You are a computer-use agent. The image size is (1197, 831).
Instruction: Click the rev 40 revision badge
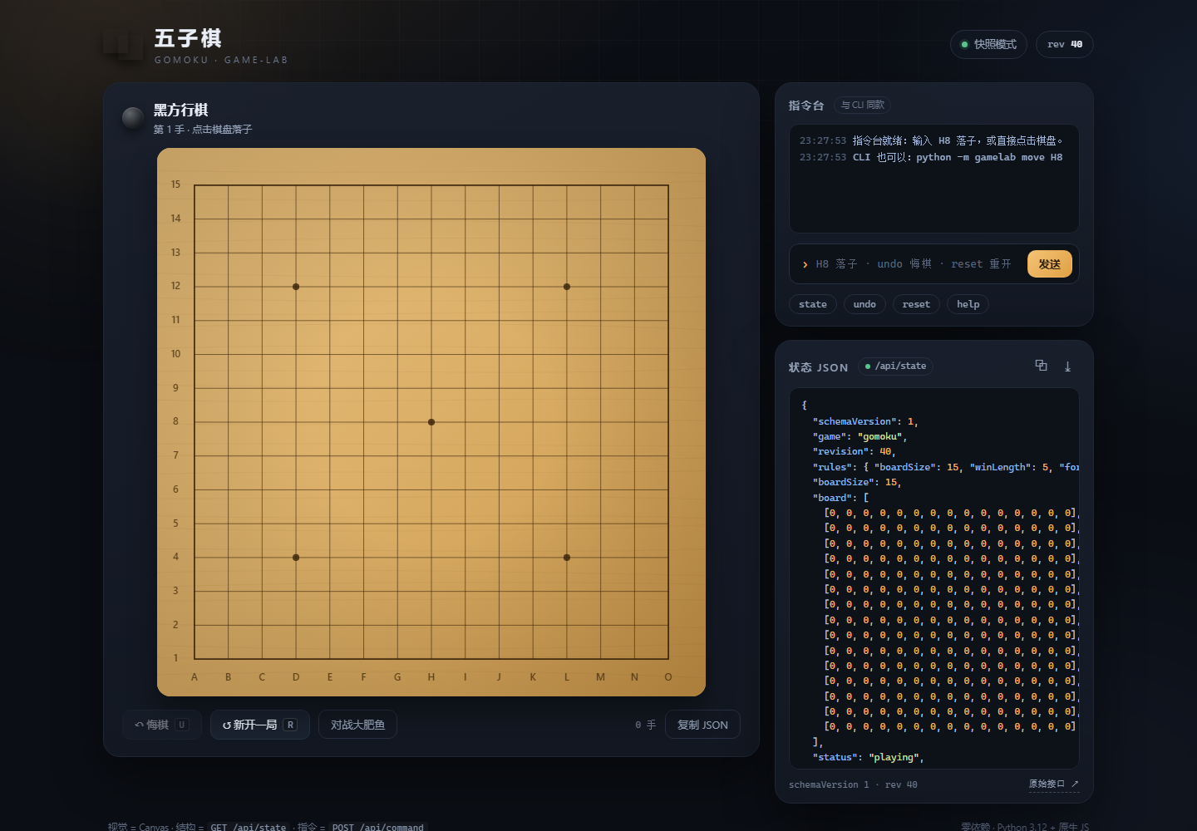[1064, 44]
